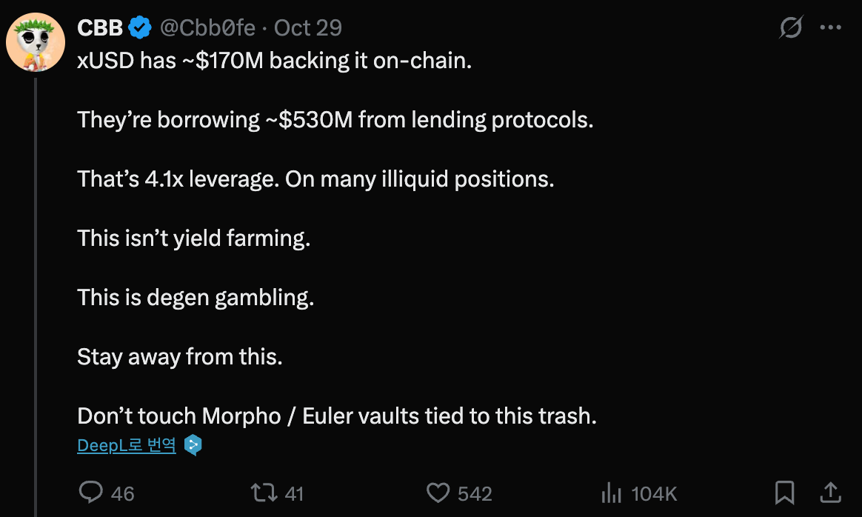This screenshot has height=517, width=862.
Task: Click the share upload arrow icon
Action: point(831,493)
